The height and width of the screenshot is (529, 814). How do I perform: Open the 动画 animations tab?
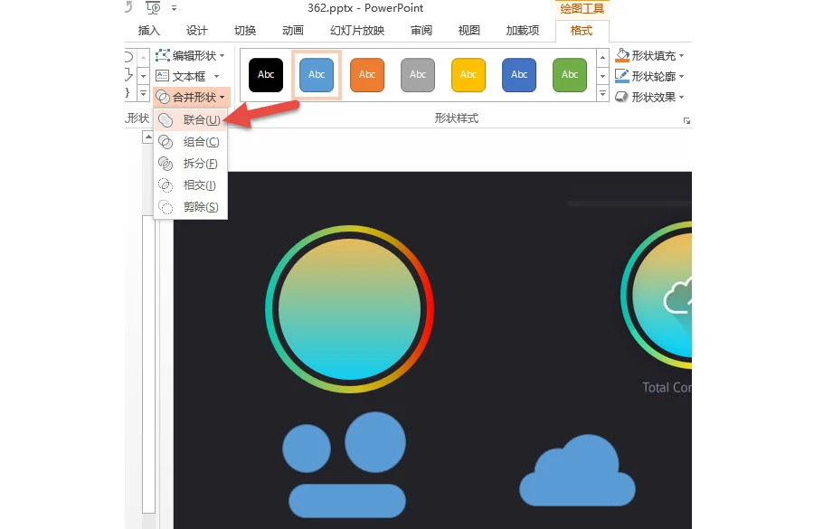293,31
